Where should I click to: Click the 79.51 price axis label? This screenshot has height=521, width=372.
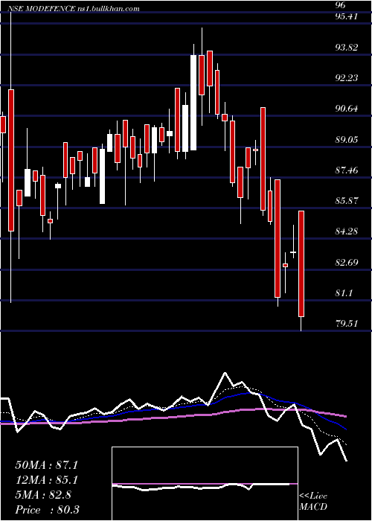pyautogui.click(x=347, y=323)
